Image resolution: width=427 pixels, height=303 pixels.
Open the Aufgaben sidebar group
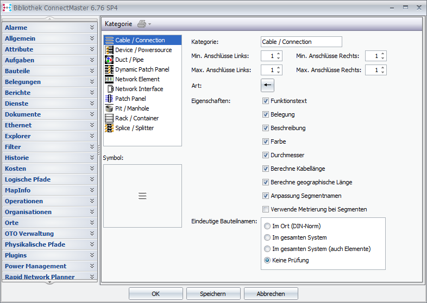click(x=49, y=60)
